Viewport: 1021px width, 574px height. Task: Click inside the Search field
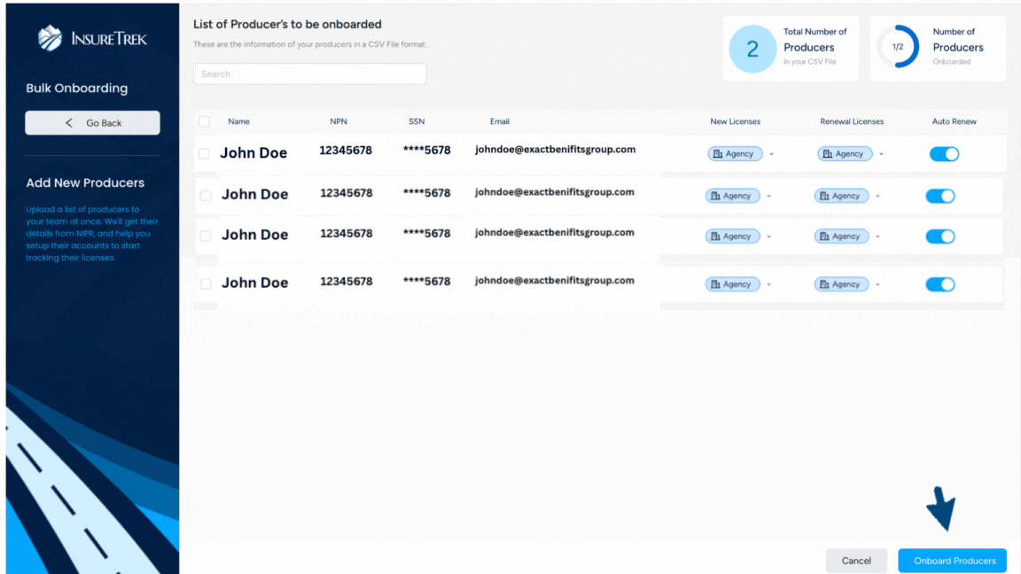pos(309,74)
